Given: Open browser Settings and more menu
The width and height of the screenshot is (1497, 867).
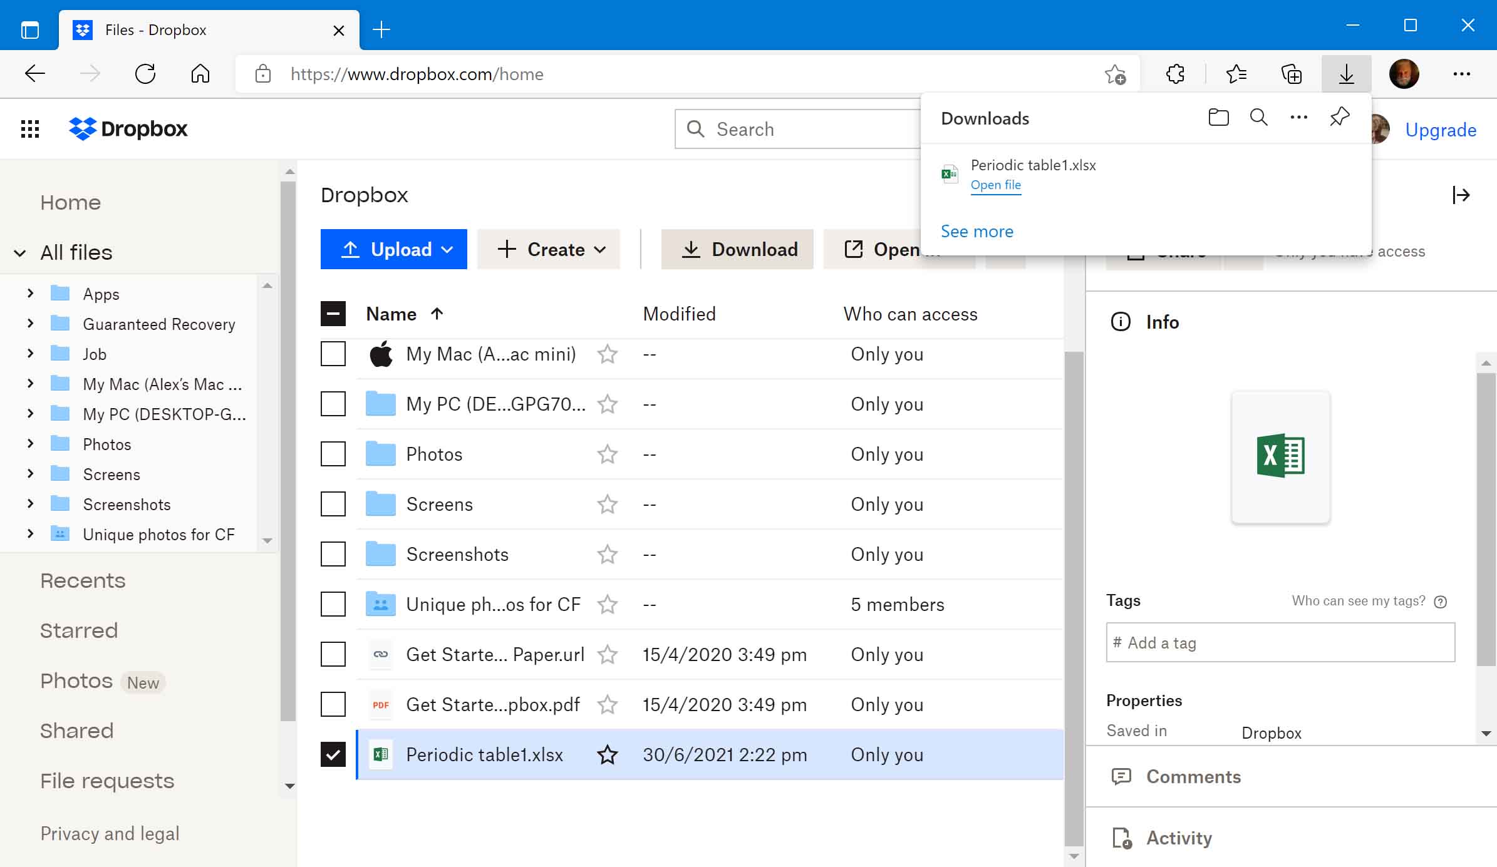Looking at the screenshot, I should [1462, 74].
